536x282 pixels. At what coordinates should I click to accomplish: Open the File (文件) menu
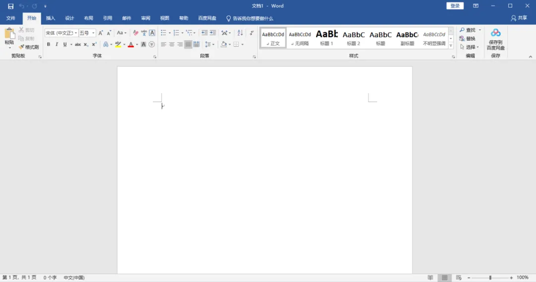point(10,18)
